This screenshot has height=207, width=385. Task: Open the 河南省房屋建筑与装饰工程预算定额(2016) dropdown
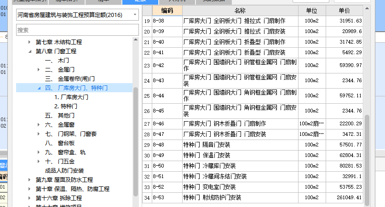point(135,15)
